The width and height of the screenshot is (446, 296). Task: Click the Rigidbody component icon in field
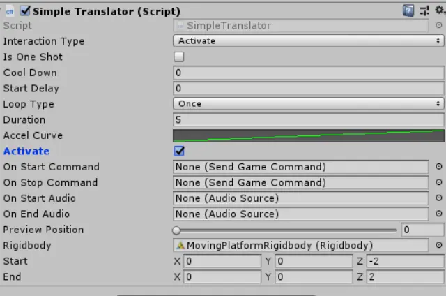coord(180,245)
